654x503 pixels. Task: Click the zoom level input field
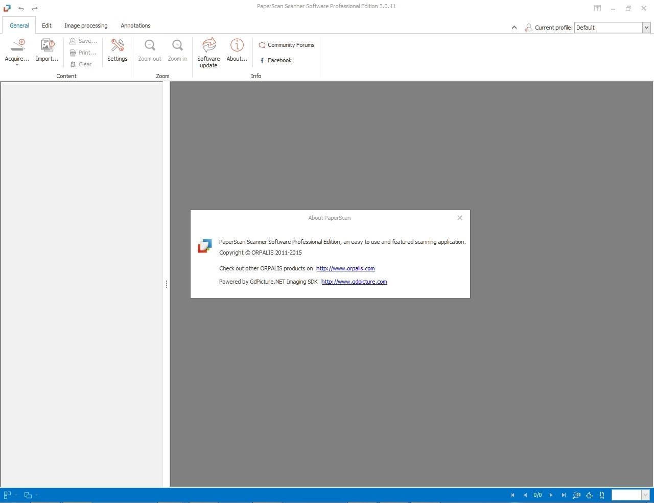(626, 495)
